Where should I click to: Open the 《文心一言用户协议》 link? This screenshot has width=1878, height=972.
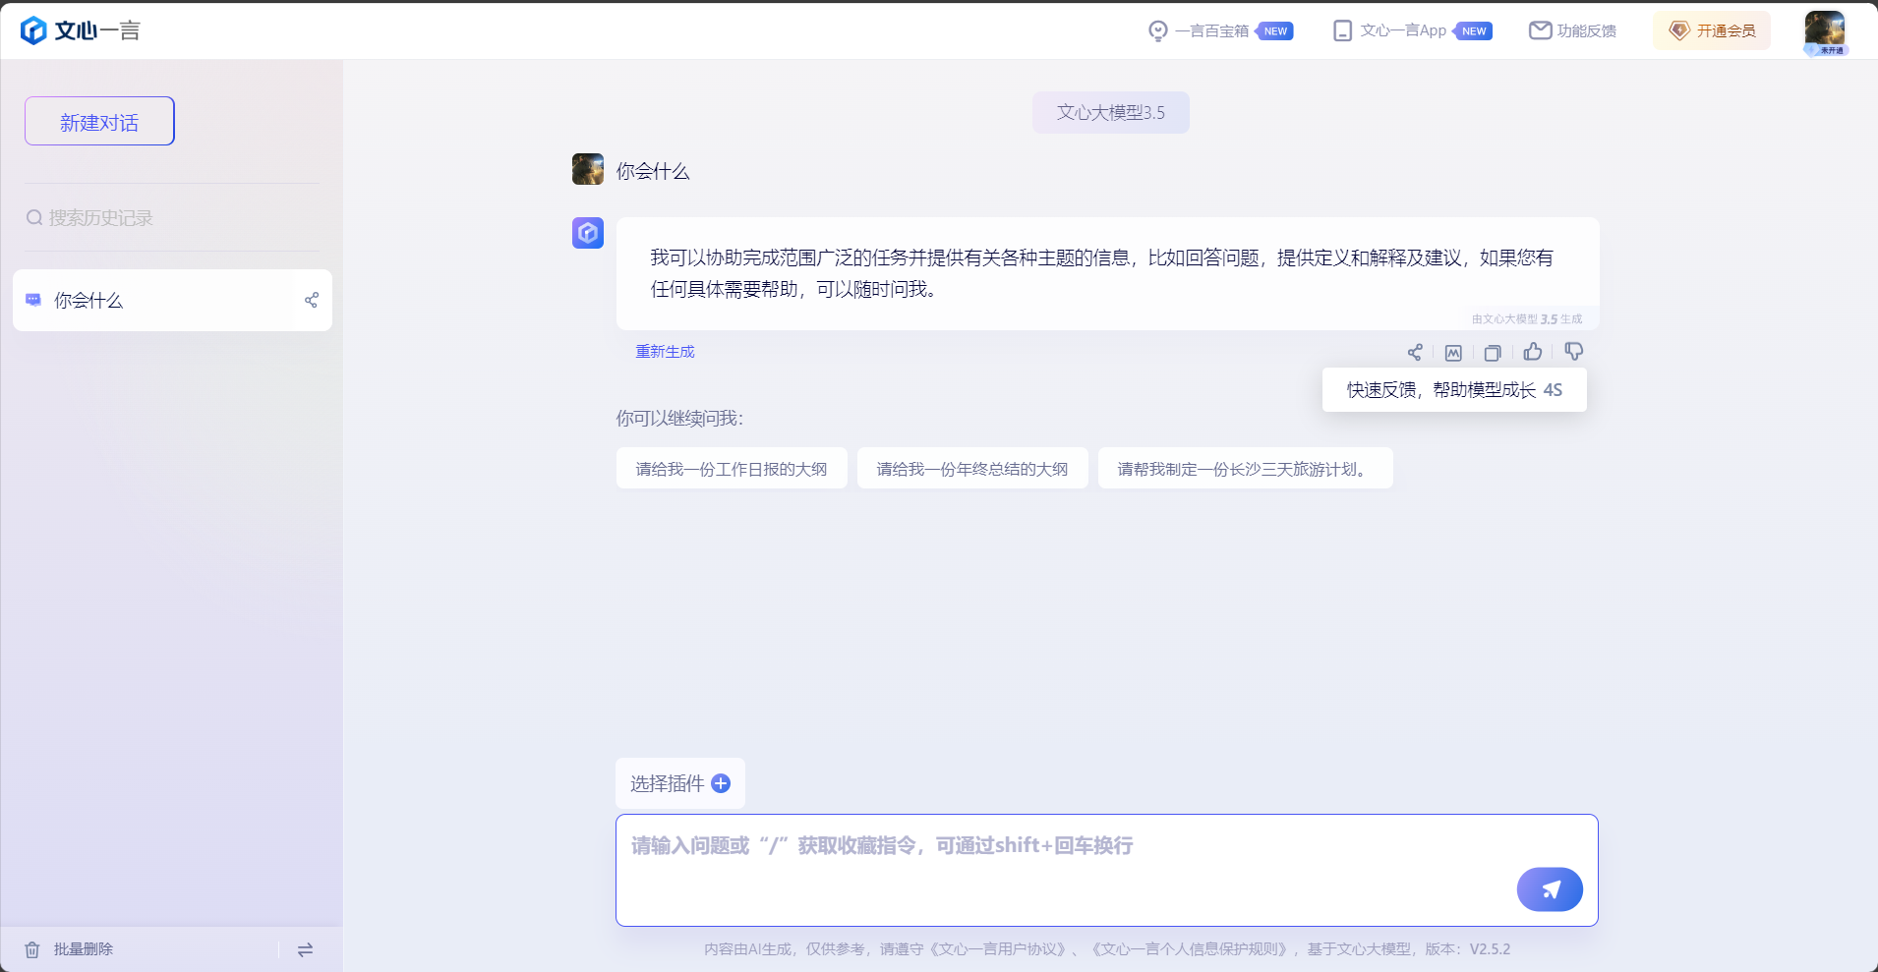click(999, 949)
